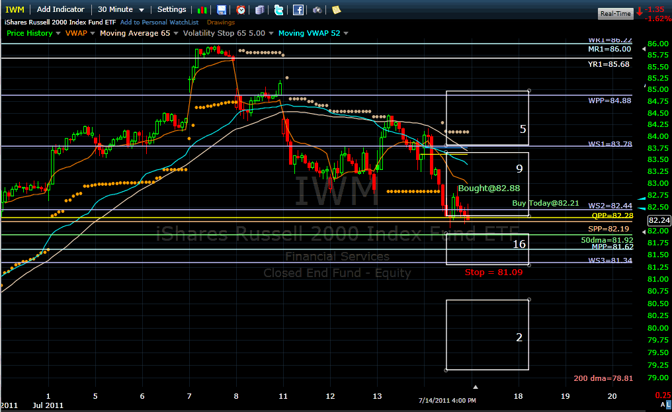Click the QPP=82.28 pivot label

(x=612, y=216)
